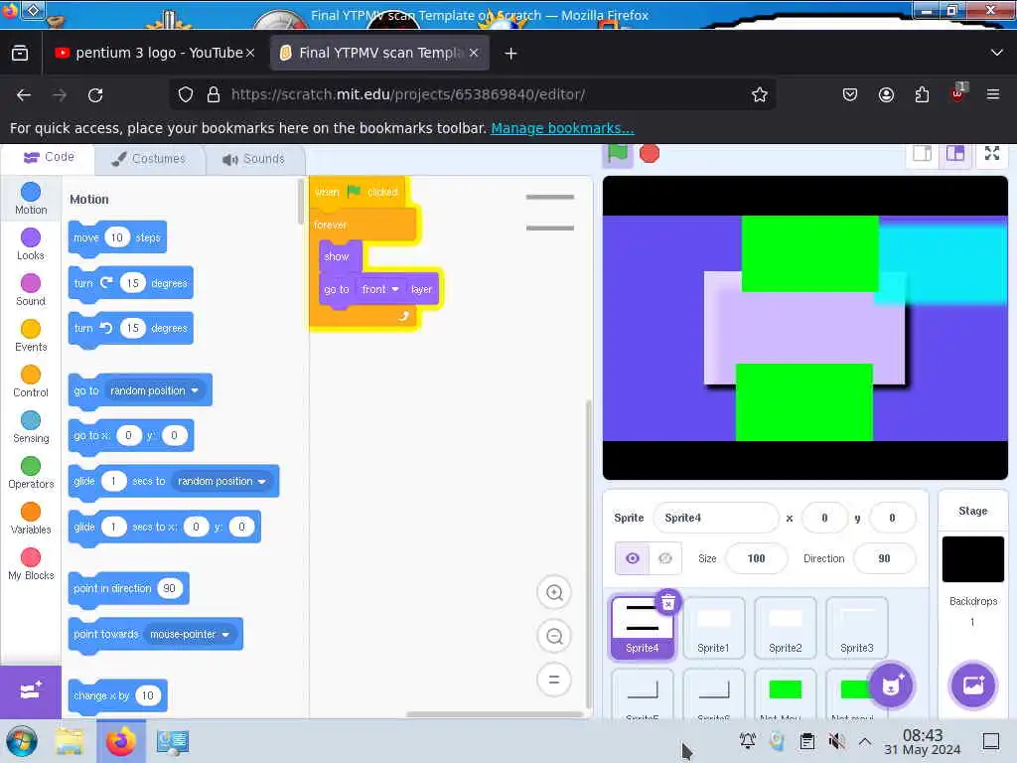
Task: Select the Sensing block category
Action: [x=31, y=427]
